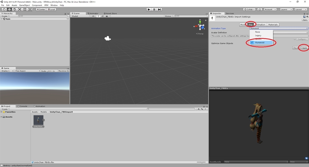
Task: Expand UnityChan asset sub-items arrow
Action: 44,120
